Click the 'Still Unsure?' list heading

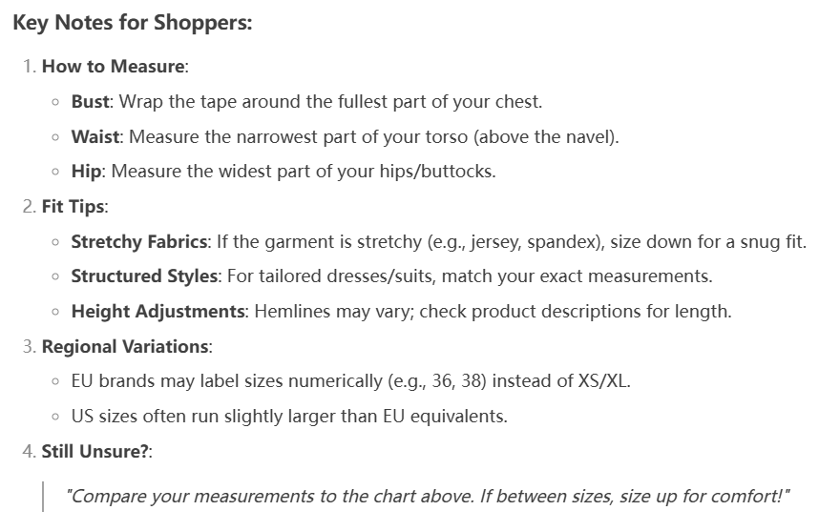95,451
